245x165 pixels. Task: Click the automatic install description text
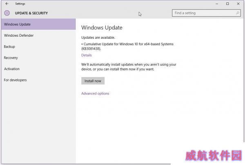coord(129,67)
